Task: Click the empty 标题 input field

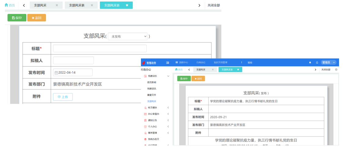Action: pos(100,49)
